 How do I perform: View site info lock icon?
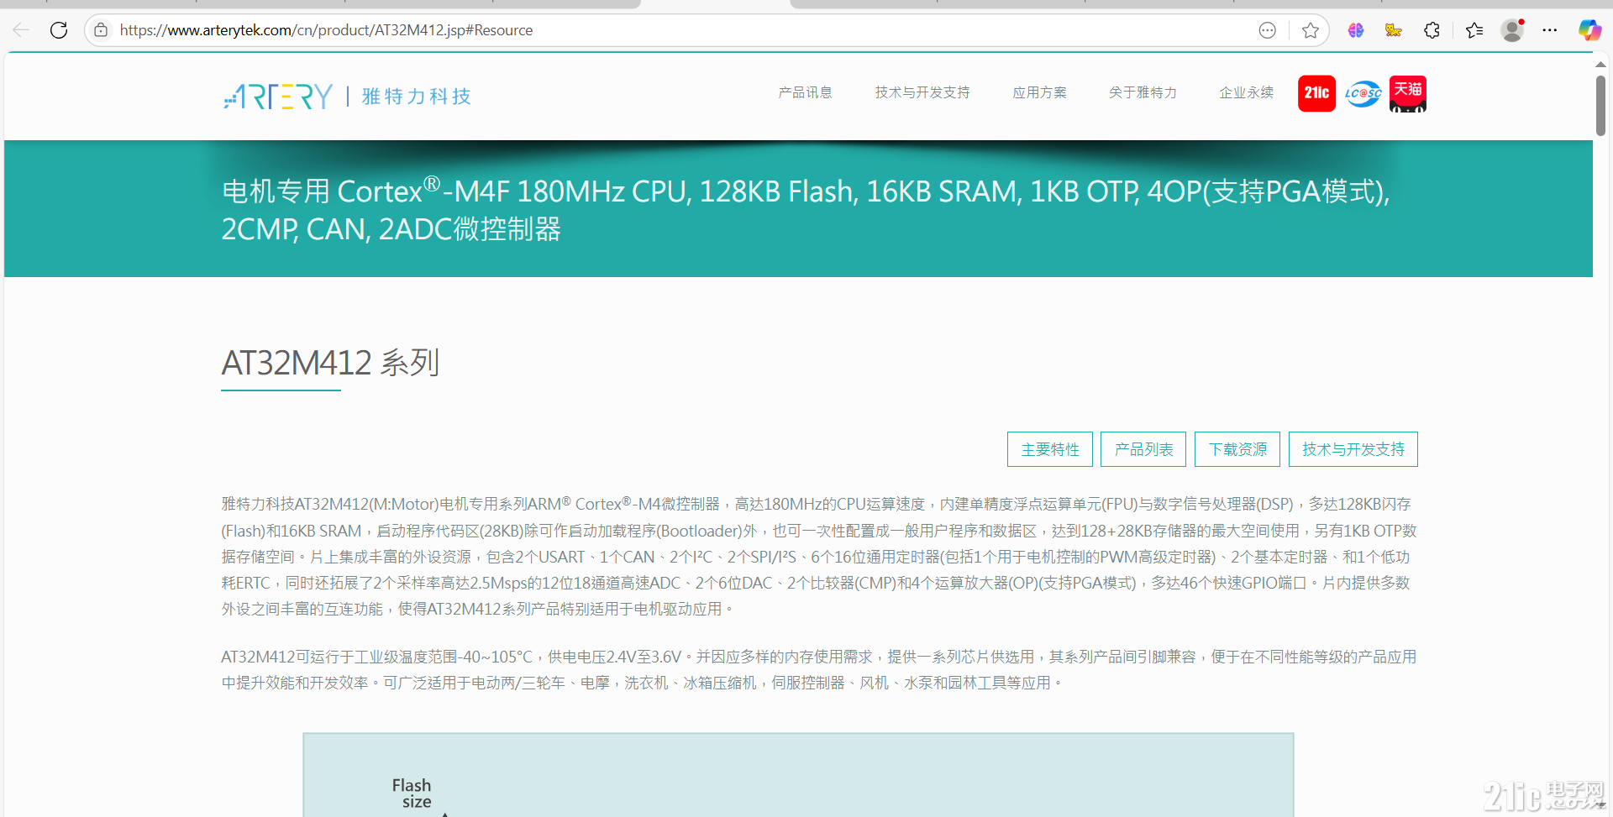click(101, 30)
